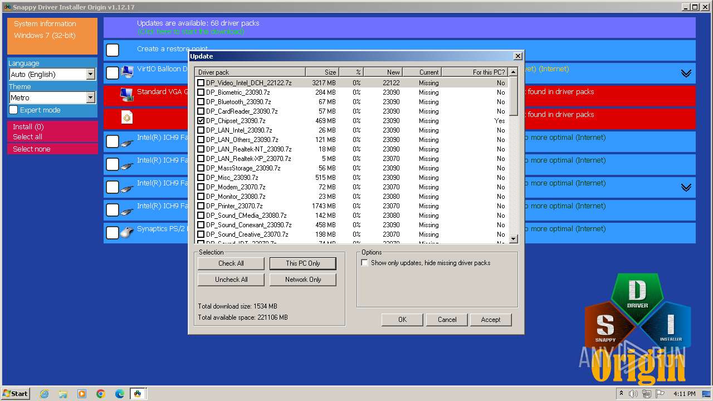
Task: Click the taskbar clock showing 4:11 PM
Action: pos(684,394)
